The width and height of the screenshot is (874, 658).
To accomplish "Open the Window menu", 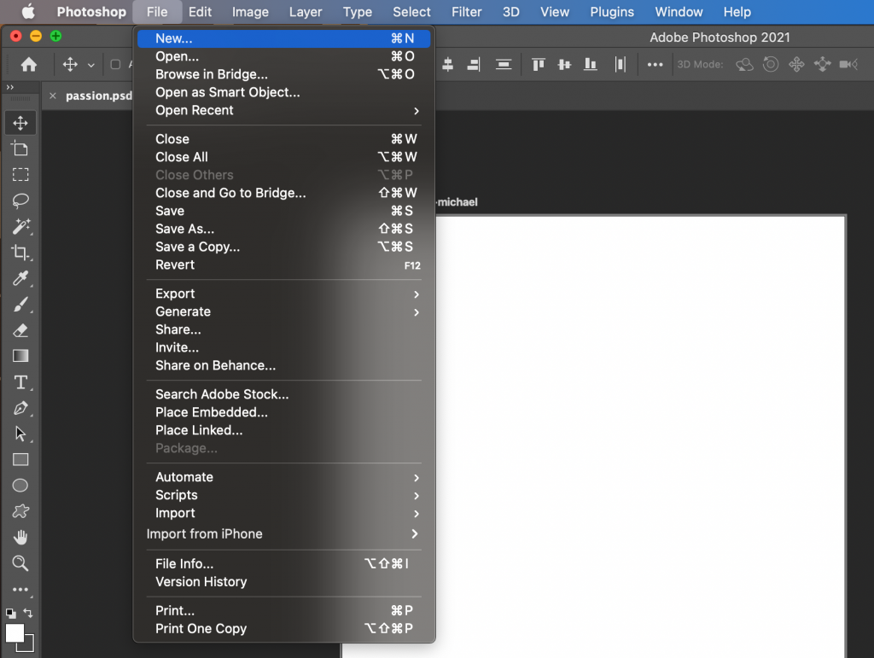I will point(679,12).
